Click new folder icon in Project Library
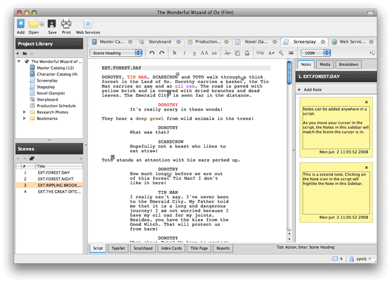 (24, 53)
